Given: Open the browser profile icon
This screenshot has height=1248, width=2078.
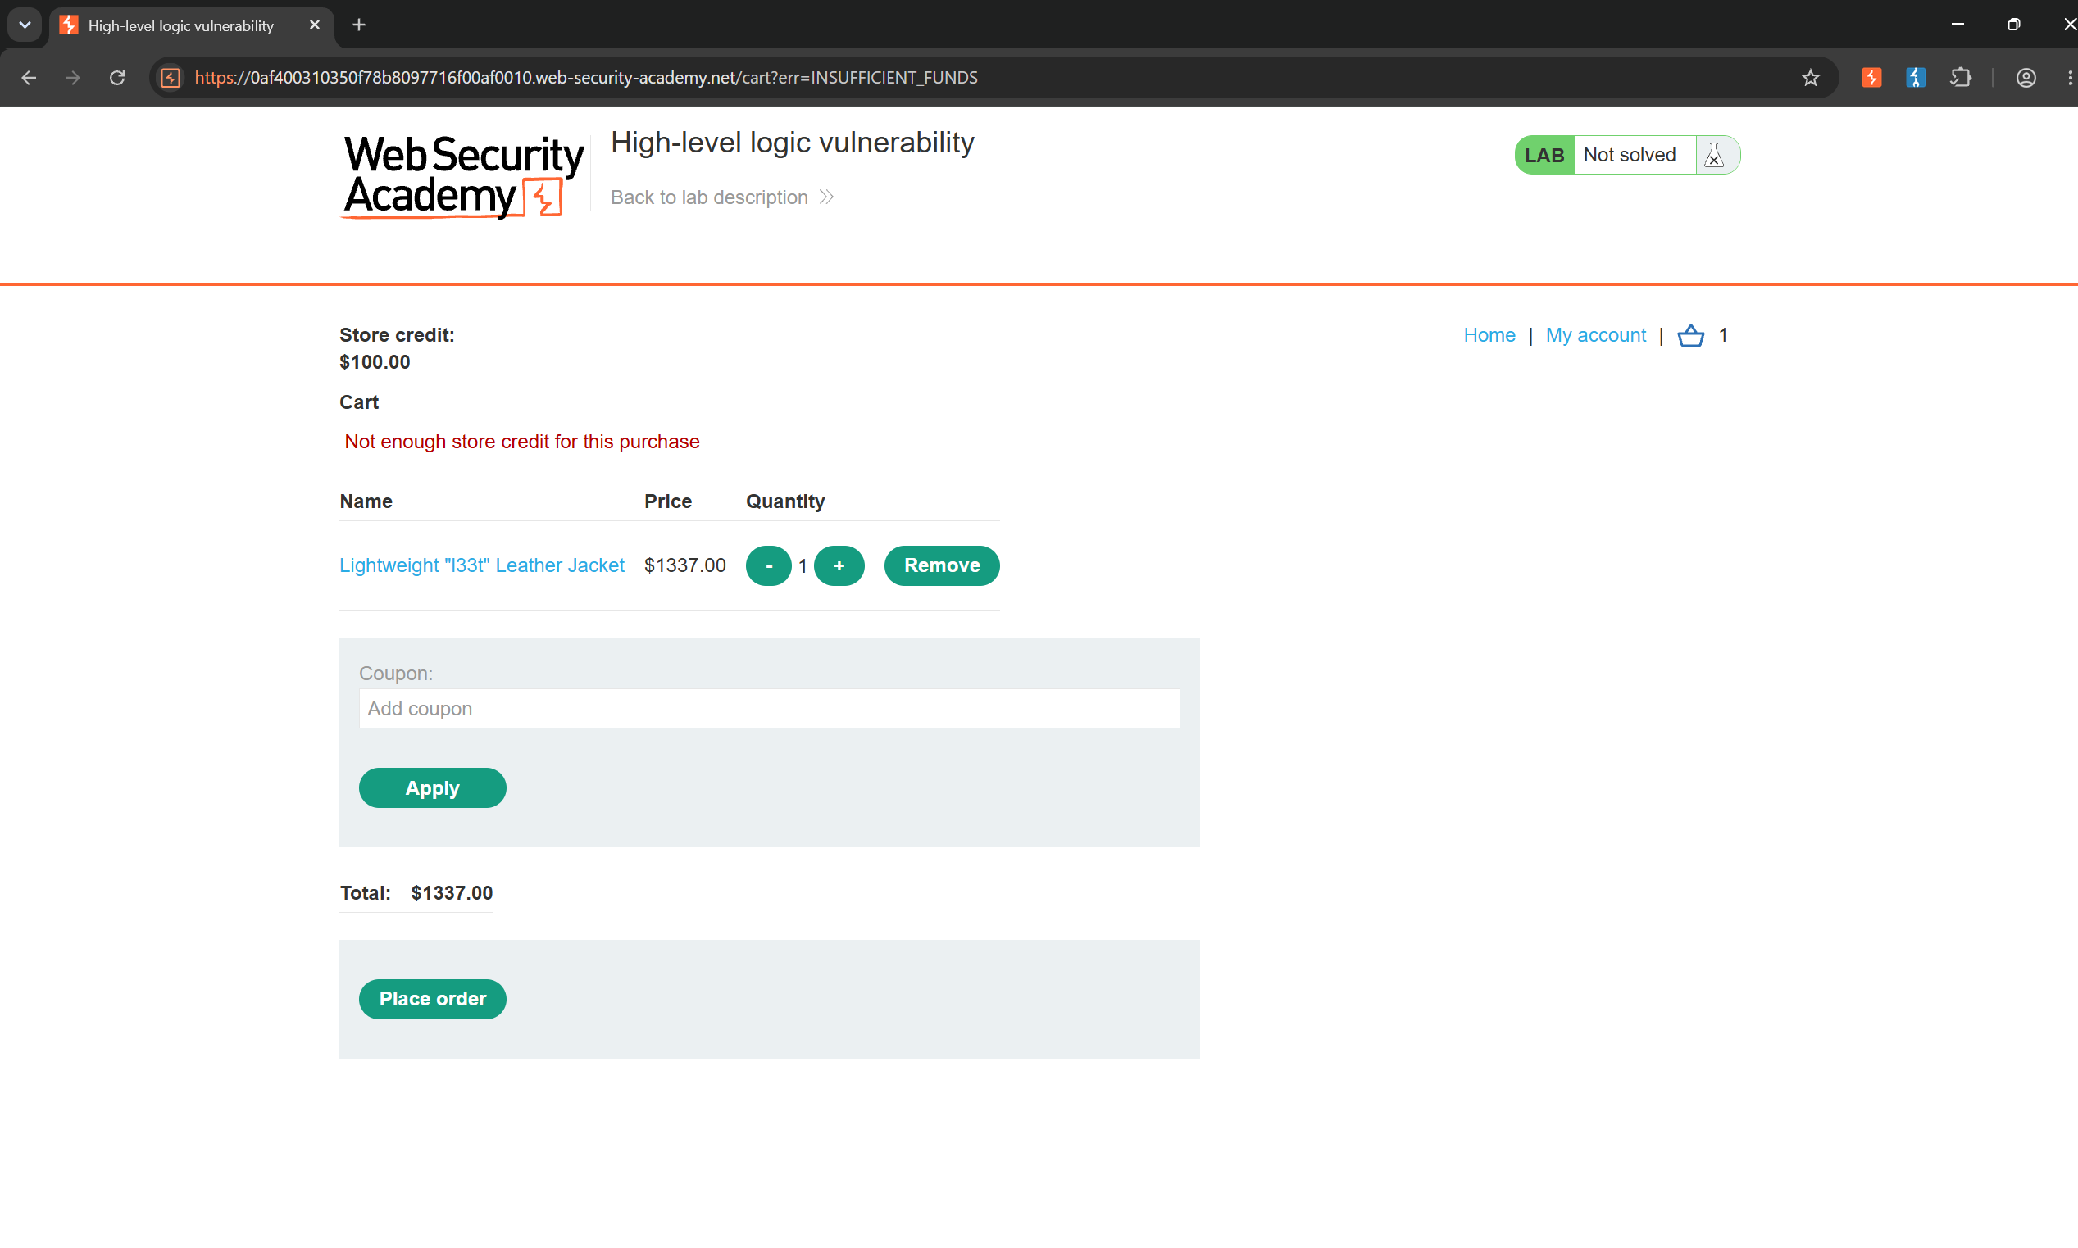Looking at the screenshot, I should tap(2025, 77).
